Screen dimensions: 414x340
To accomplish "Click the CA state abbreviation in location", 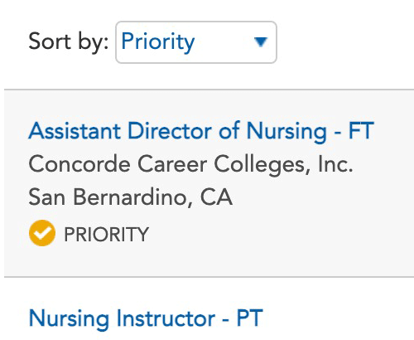I will coord(216,197).
